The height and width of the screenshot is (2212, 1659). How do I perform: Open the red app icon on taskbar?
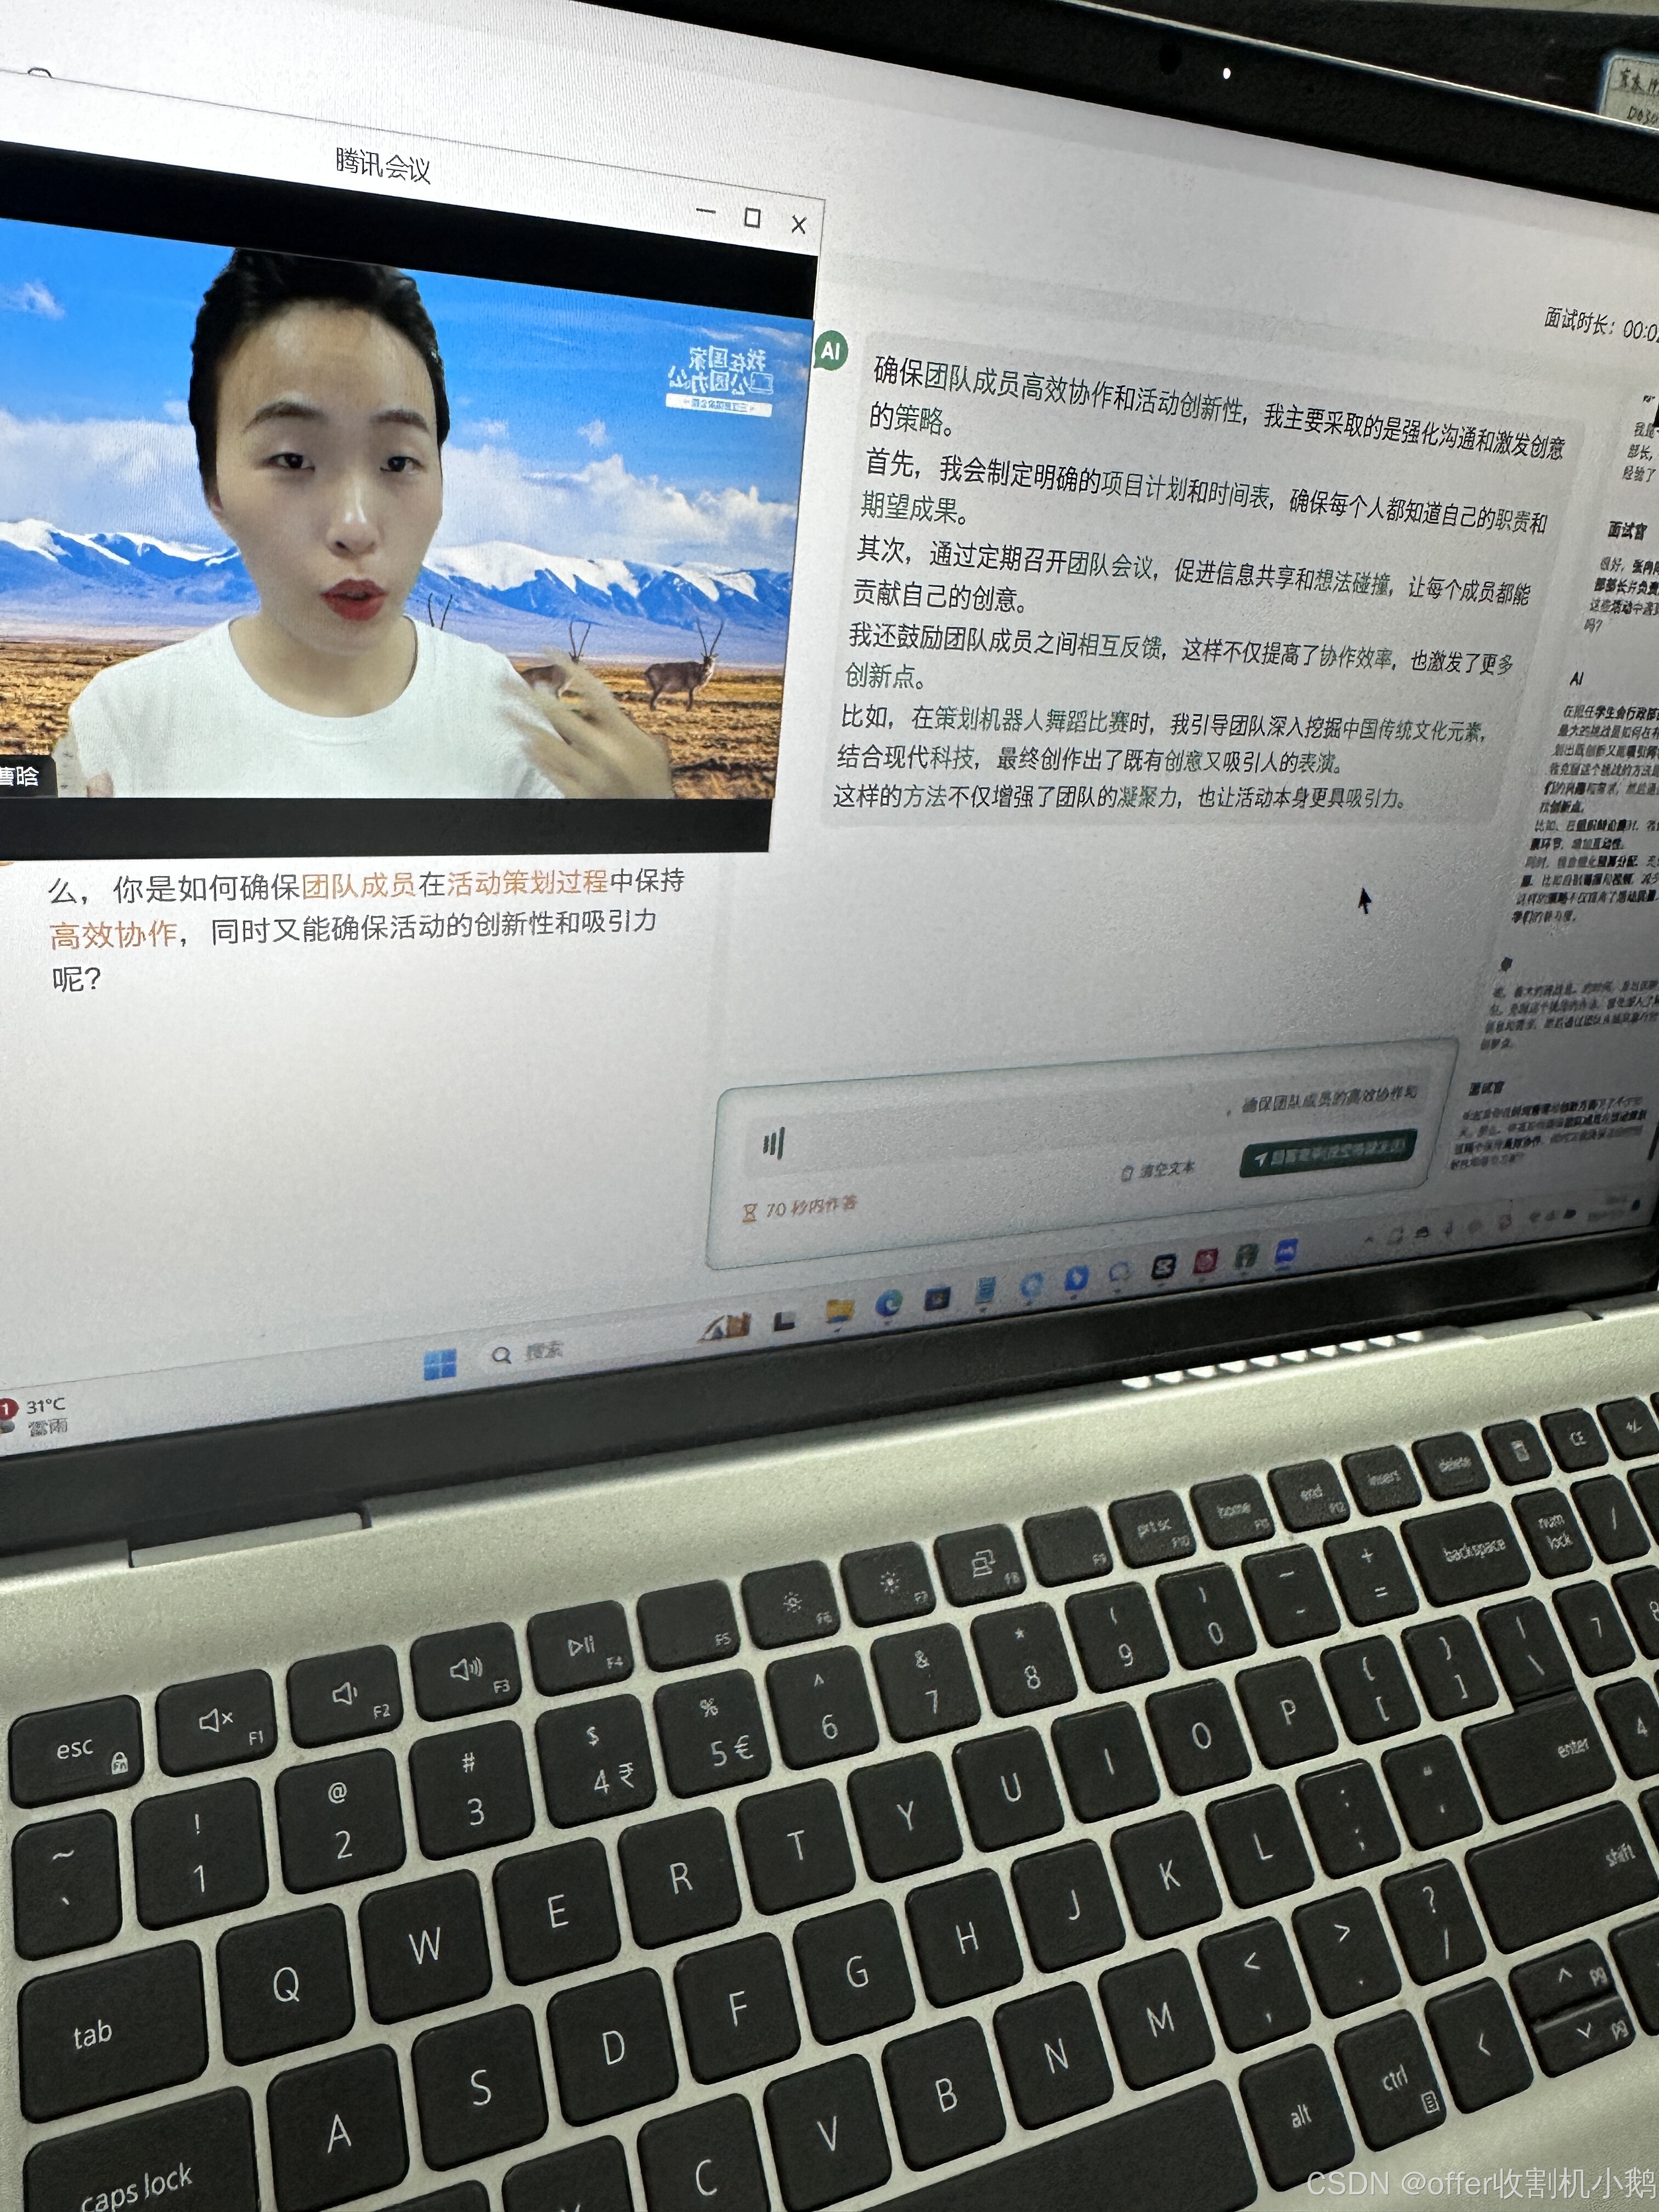[x=1206, y=1261]
